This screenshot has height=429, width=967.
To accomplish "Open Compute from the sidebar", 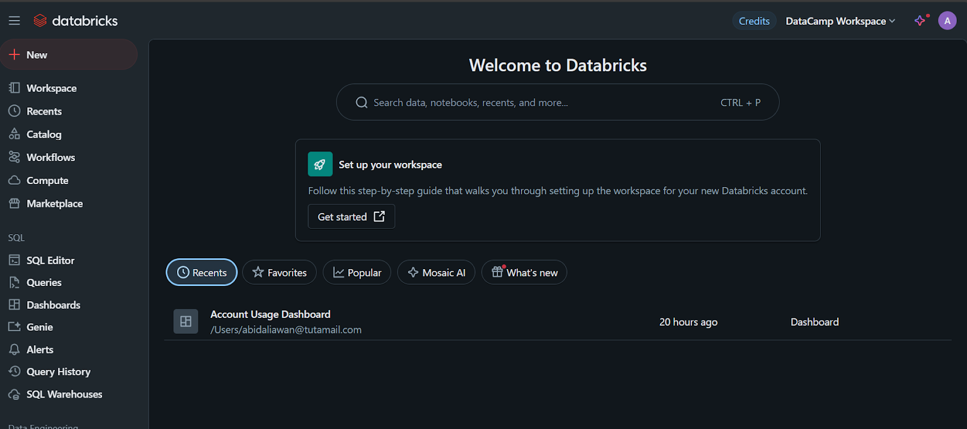I will point(47,180).
